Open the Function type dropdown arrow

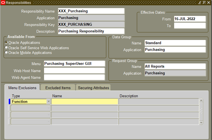(49, 101)
